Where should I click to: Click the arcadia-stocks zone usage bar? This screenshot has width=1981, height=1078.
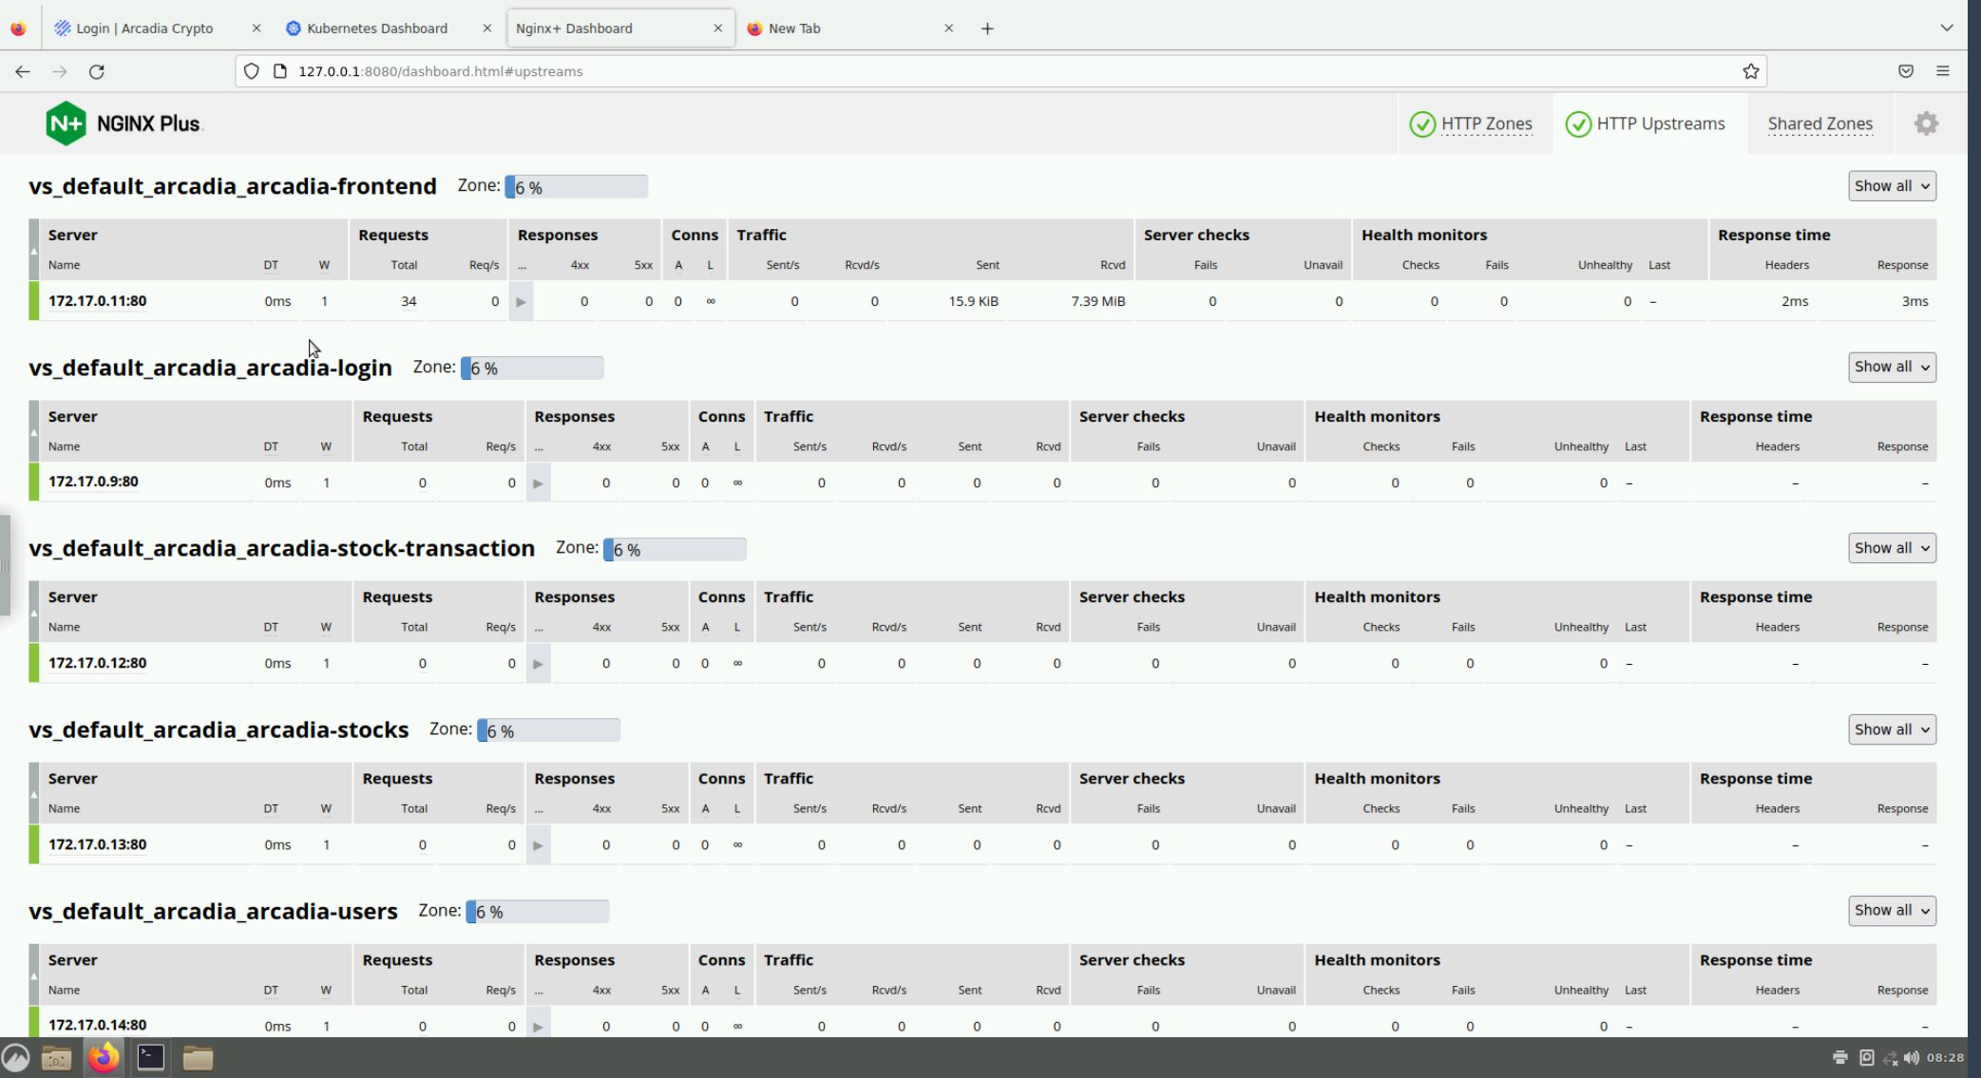click(x=548, y=730)
